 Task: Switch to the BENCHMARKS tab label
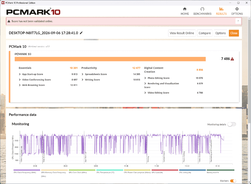coord(202,14)
